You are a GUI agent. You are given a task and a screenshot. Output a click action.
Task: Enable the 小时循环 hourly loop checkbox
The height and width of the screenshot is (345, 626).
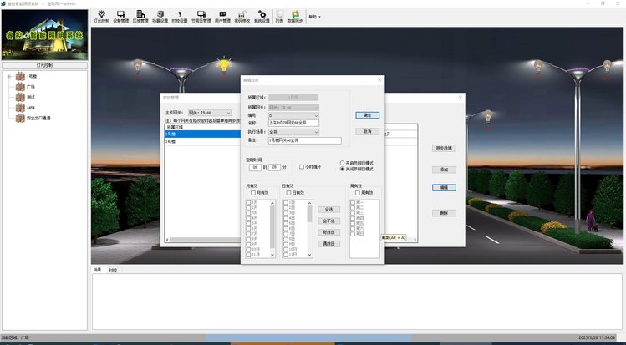[303, 167]
